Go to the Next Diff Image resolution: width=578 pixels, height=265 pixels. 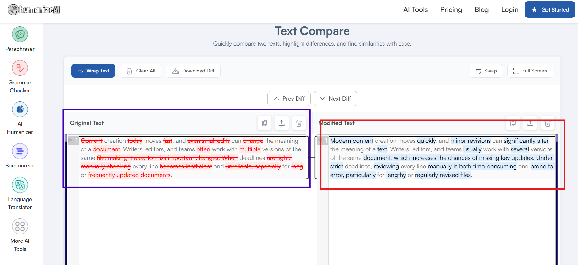tap(335, 98)
